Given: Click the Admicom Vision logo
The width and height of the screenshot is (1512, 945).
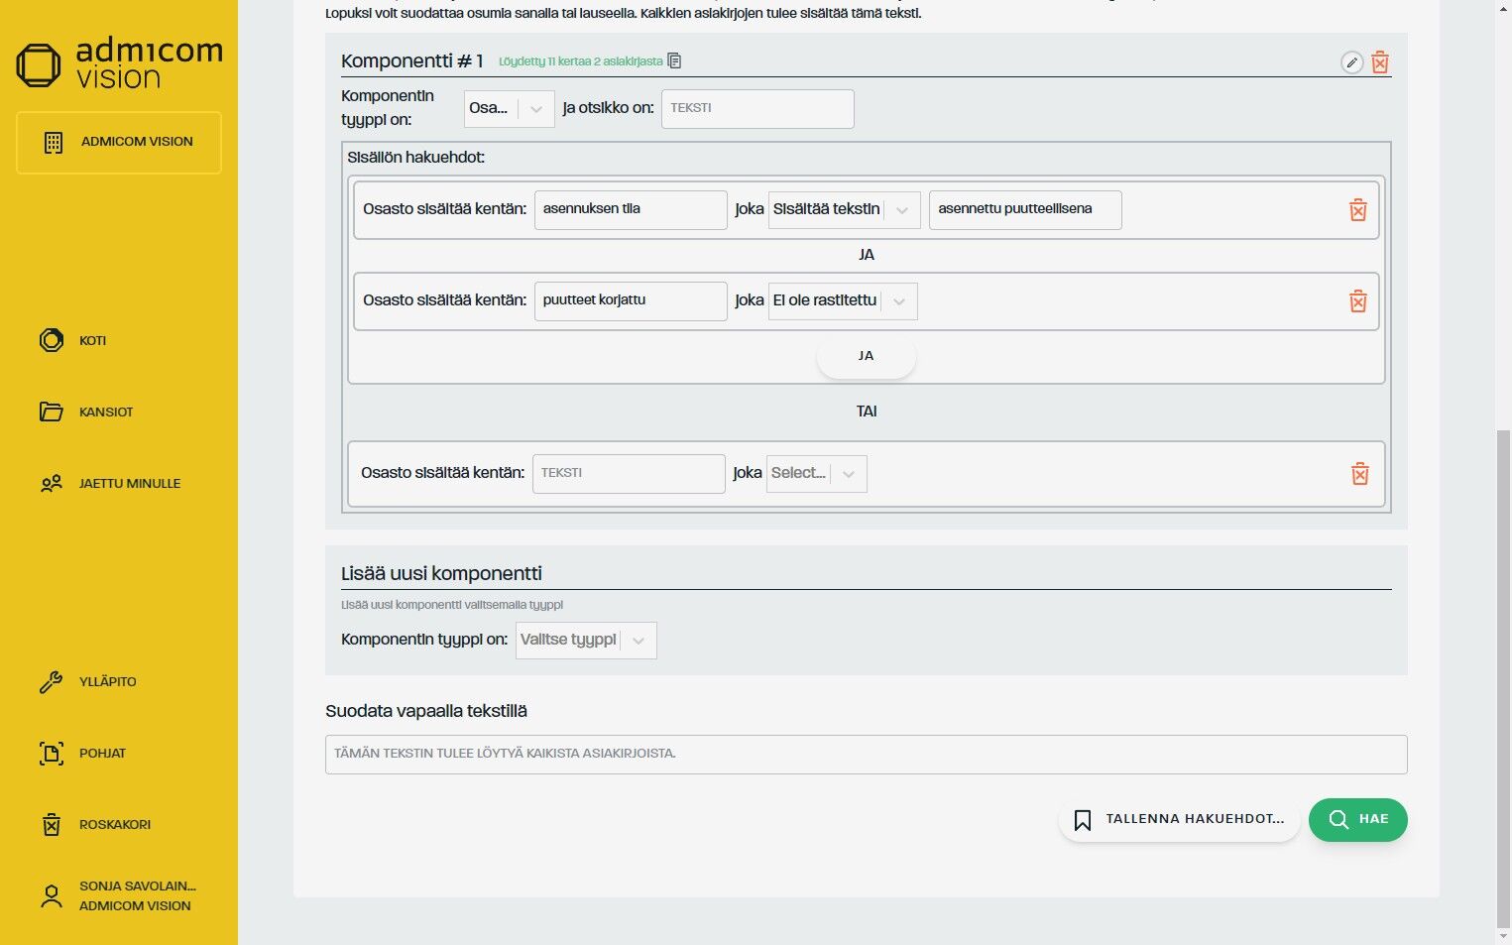Looking at the screenshot, I should tap(119, 64).
